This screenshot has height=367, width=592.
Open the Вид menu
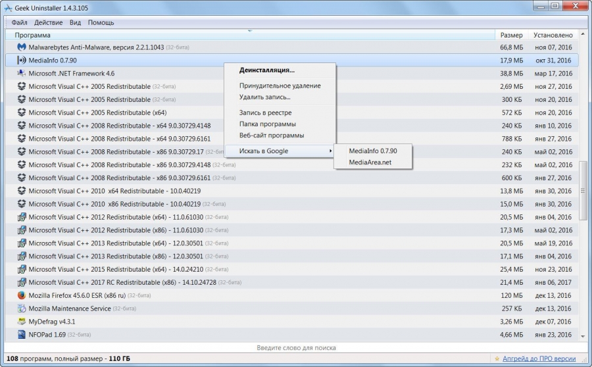point(75,22)
